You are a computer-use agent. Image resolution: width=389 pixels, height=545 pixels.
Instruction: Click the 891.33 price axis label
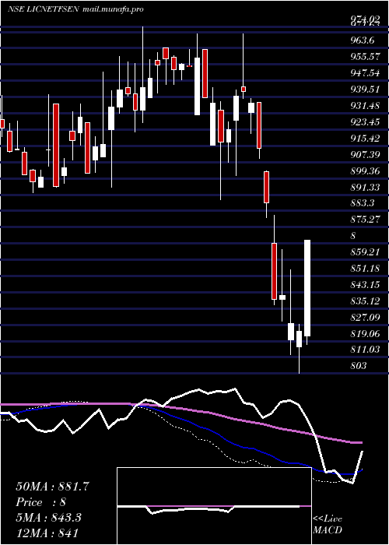point(365,188)
